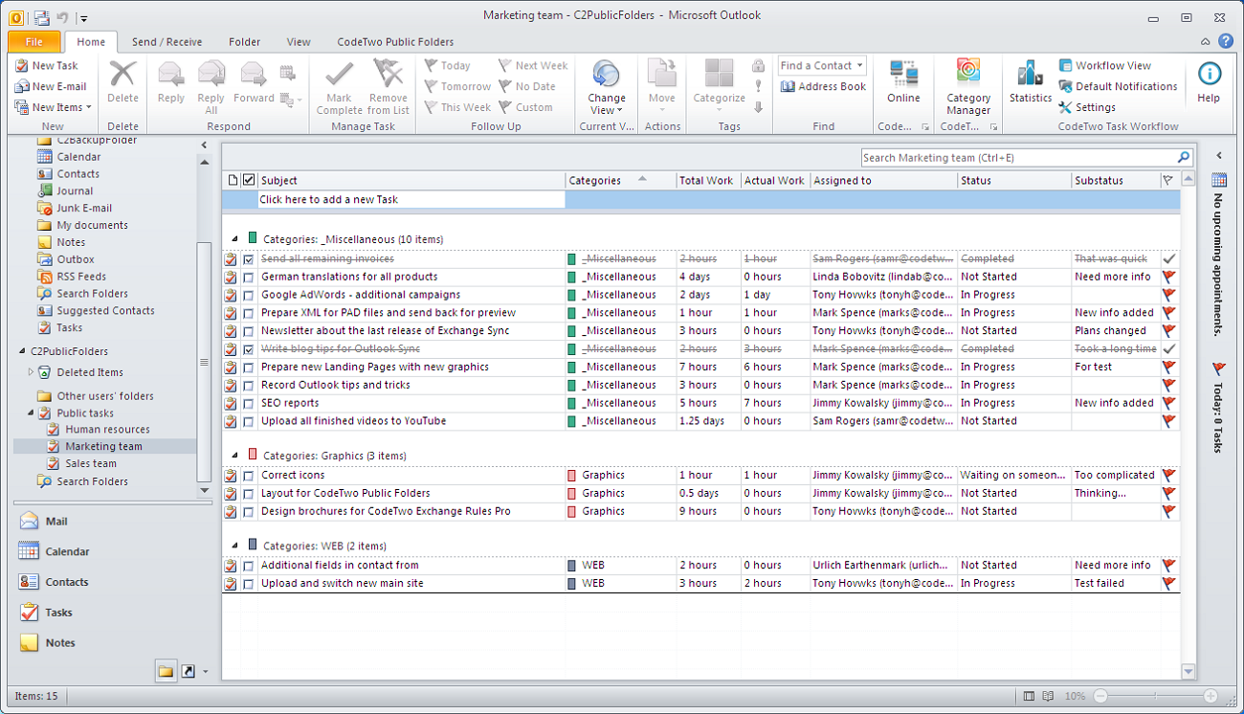Image resolution: width=1244 pixels, height=714 pixels.
Task: Click Folder List icon in navigation pane bottom
Action: (x=166, y=672)
